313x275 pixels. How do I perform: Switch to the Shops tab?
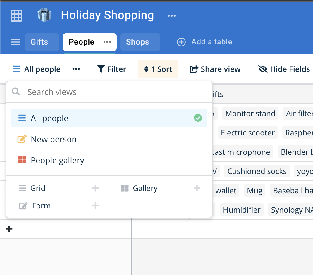click(x=138, y=42)
